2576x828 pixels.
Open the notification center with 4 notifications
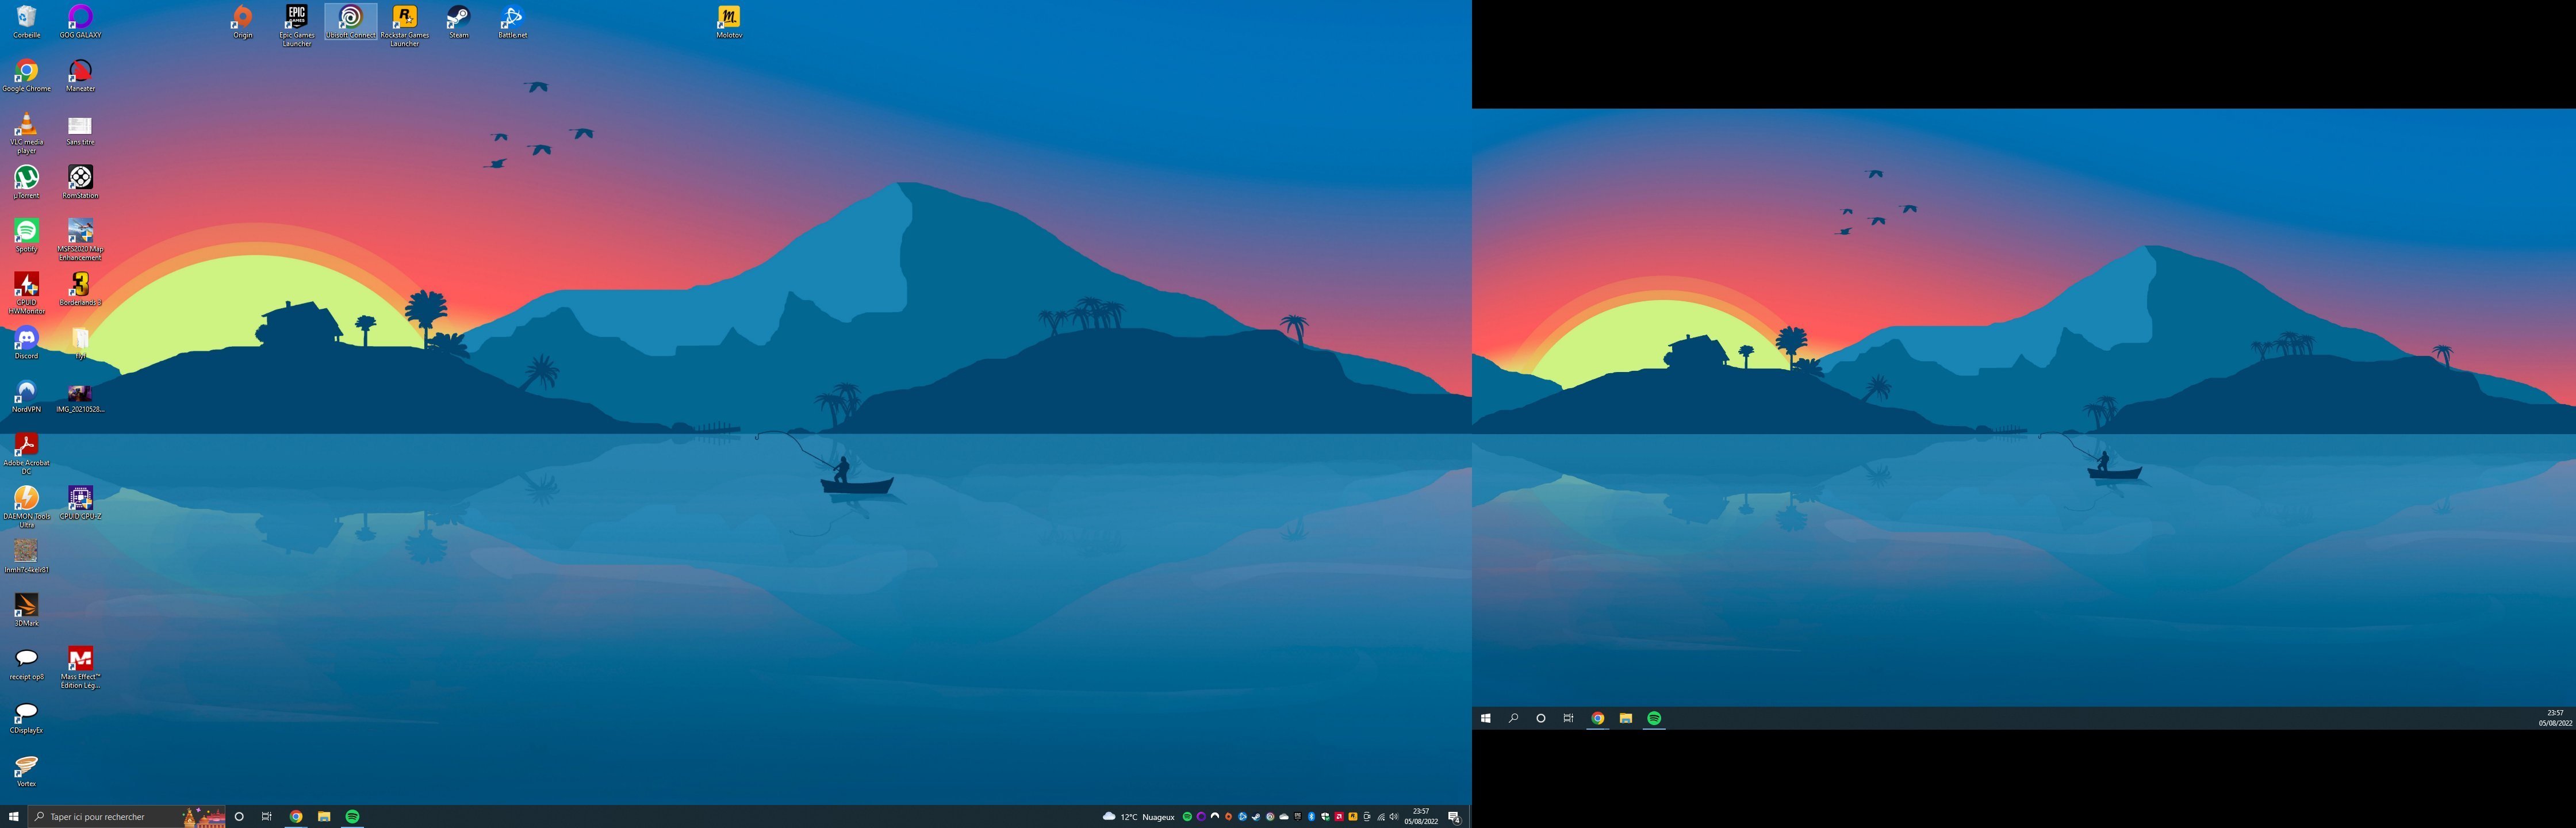(1454, 817)
